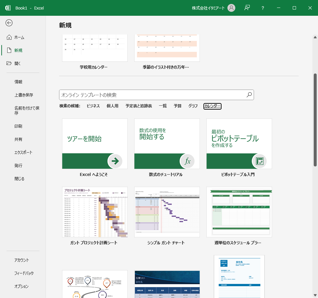Open the feedback person icon in title bar

[x=247, y=8]
